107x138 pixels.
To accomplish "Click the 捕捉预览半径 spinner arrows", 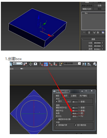I will (79, 108).
